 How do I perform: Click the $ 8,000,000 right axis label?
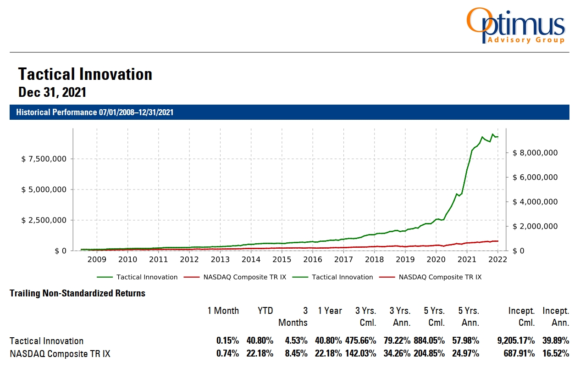tap(535, 153)
